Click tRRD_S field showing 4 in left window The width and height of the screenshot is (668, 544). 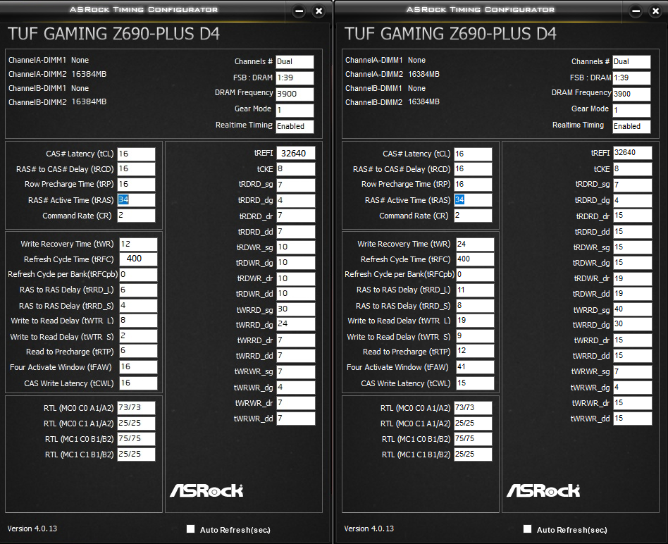coord(138,305)
